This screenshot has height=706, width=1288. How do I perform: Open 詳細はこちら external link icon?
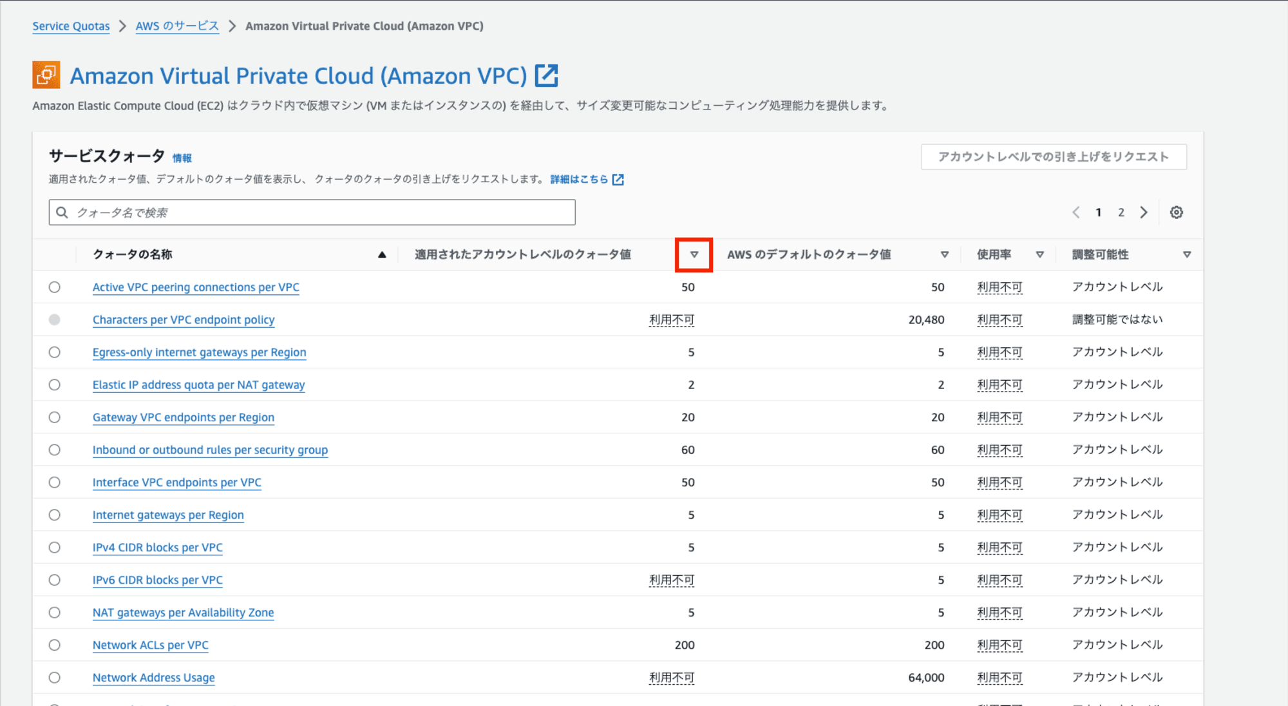(x=618, y=180)
